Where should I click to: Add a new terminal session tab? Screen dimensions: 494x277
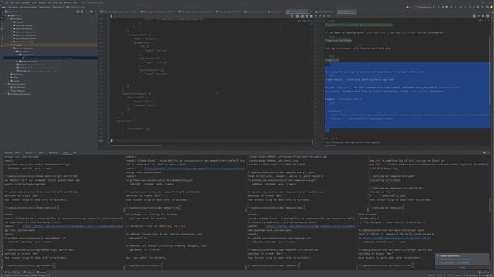[75, 152]
